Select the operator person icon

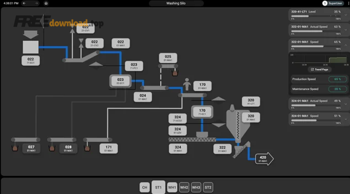(x=187, y=84)
